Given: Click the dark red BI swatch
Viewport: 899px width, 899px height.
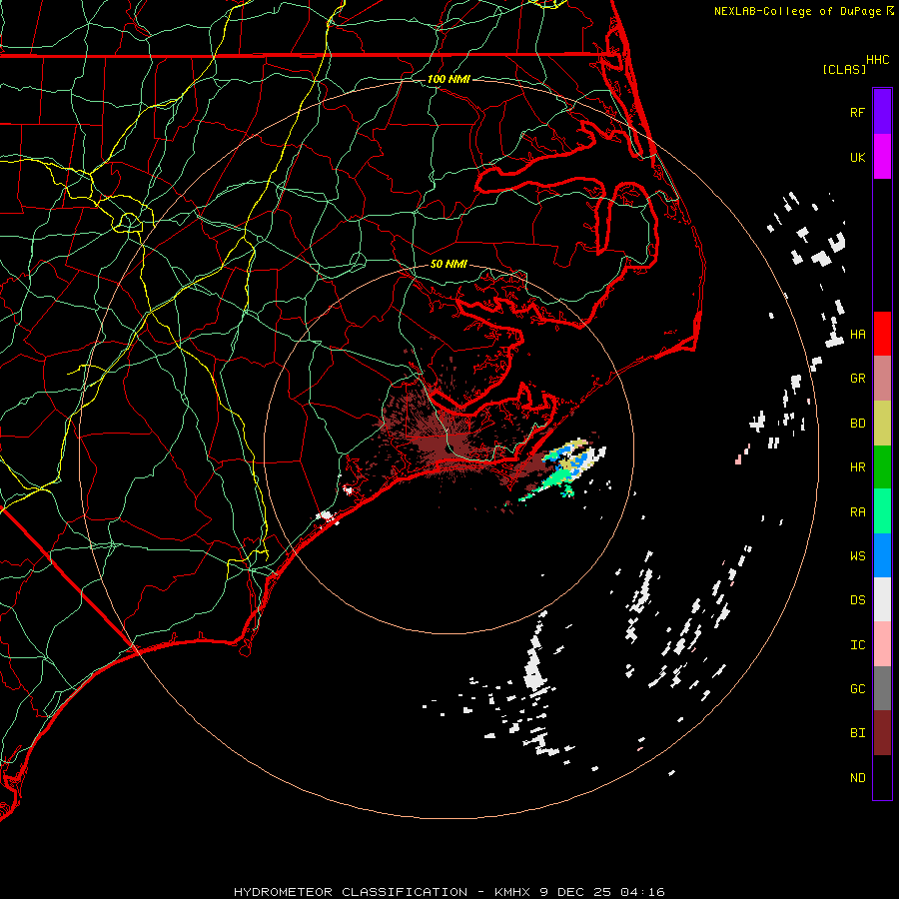Looking at the screenshot, I should pyautogui.click(x=882, y=733).
